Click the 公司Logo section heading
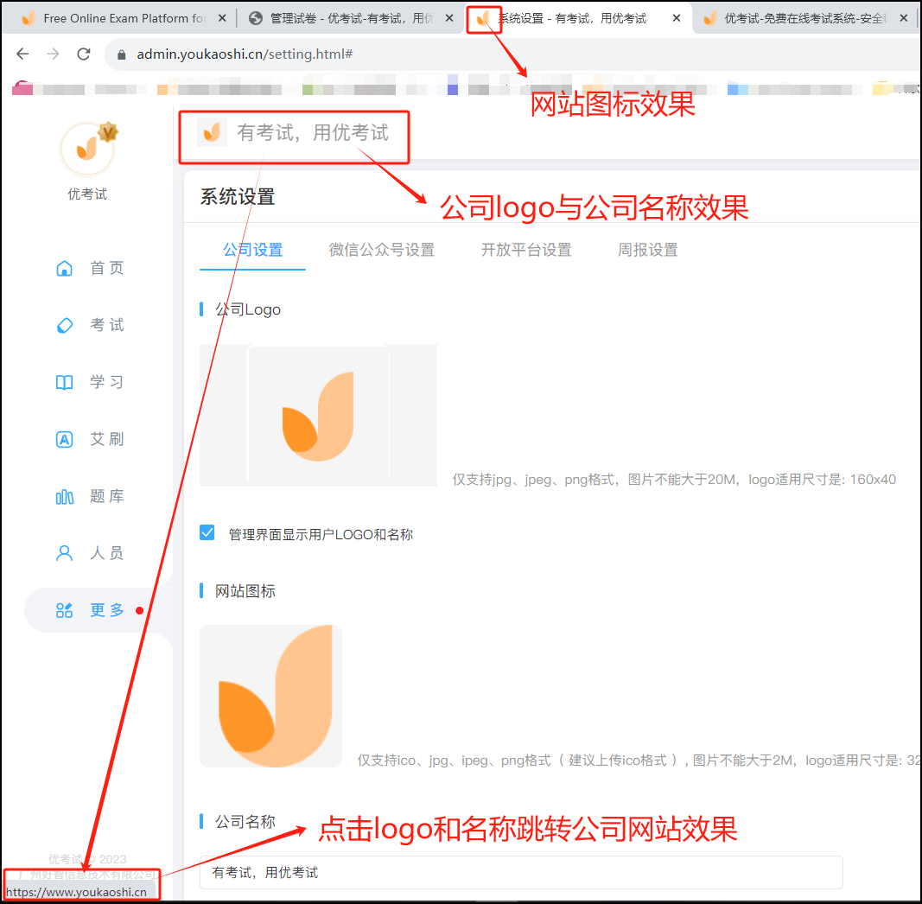The width and height of the screenshot is (922, 904). click(x=247, y=309)
